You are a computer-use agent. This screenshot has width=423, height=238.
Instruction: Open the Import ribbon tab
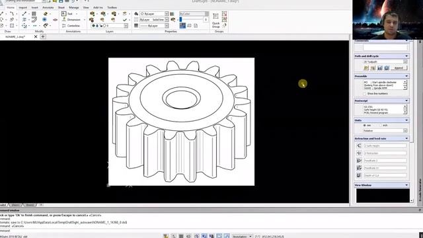point(23,7)
